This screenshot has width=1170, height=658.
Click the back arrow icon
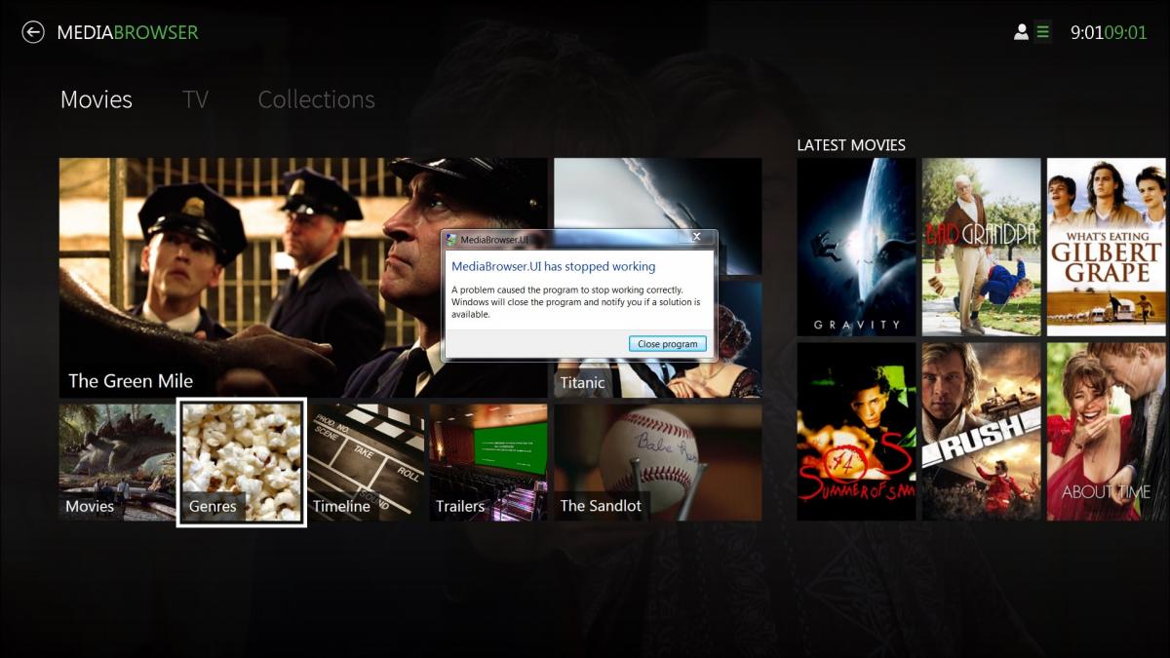(33, 32)
